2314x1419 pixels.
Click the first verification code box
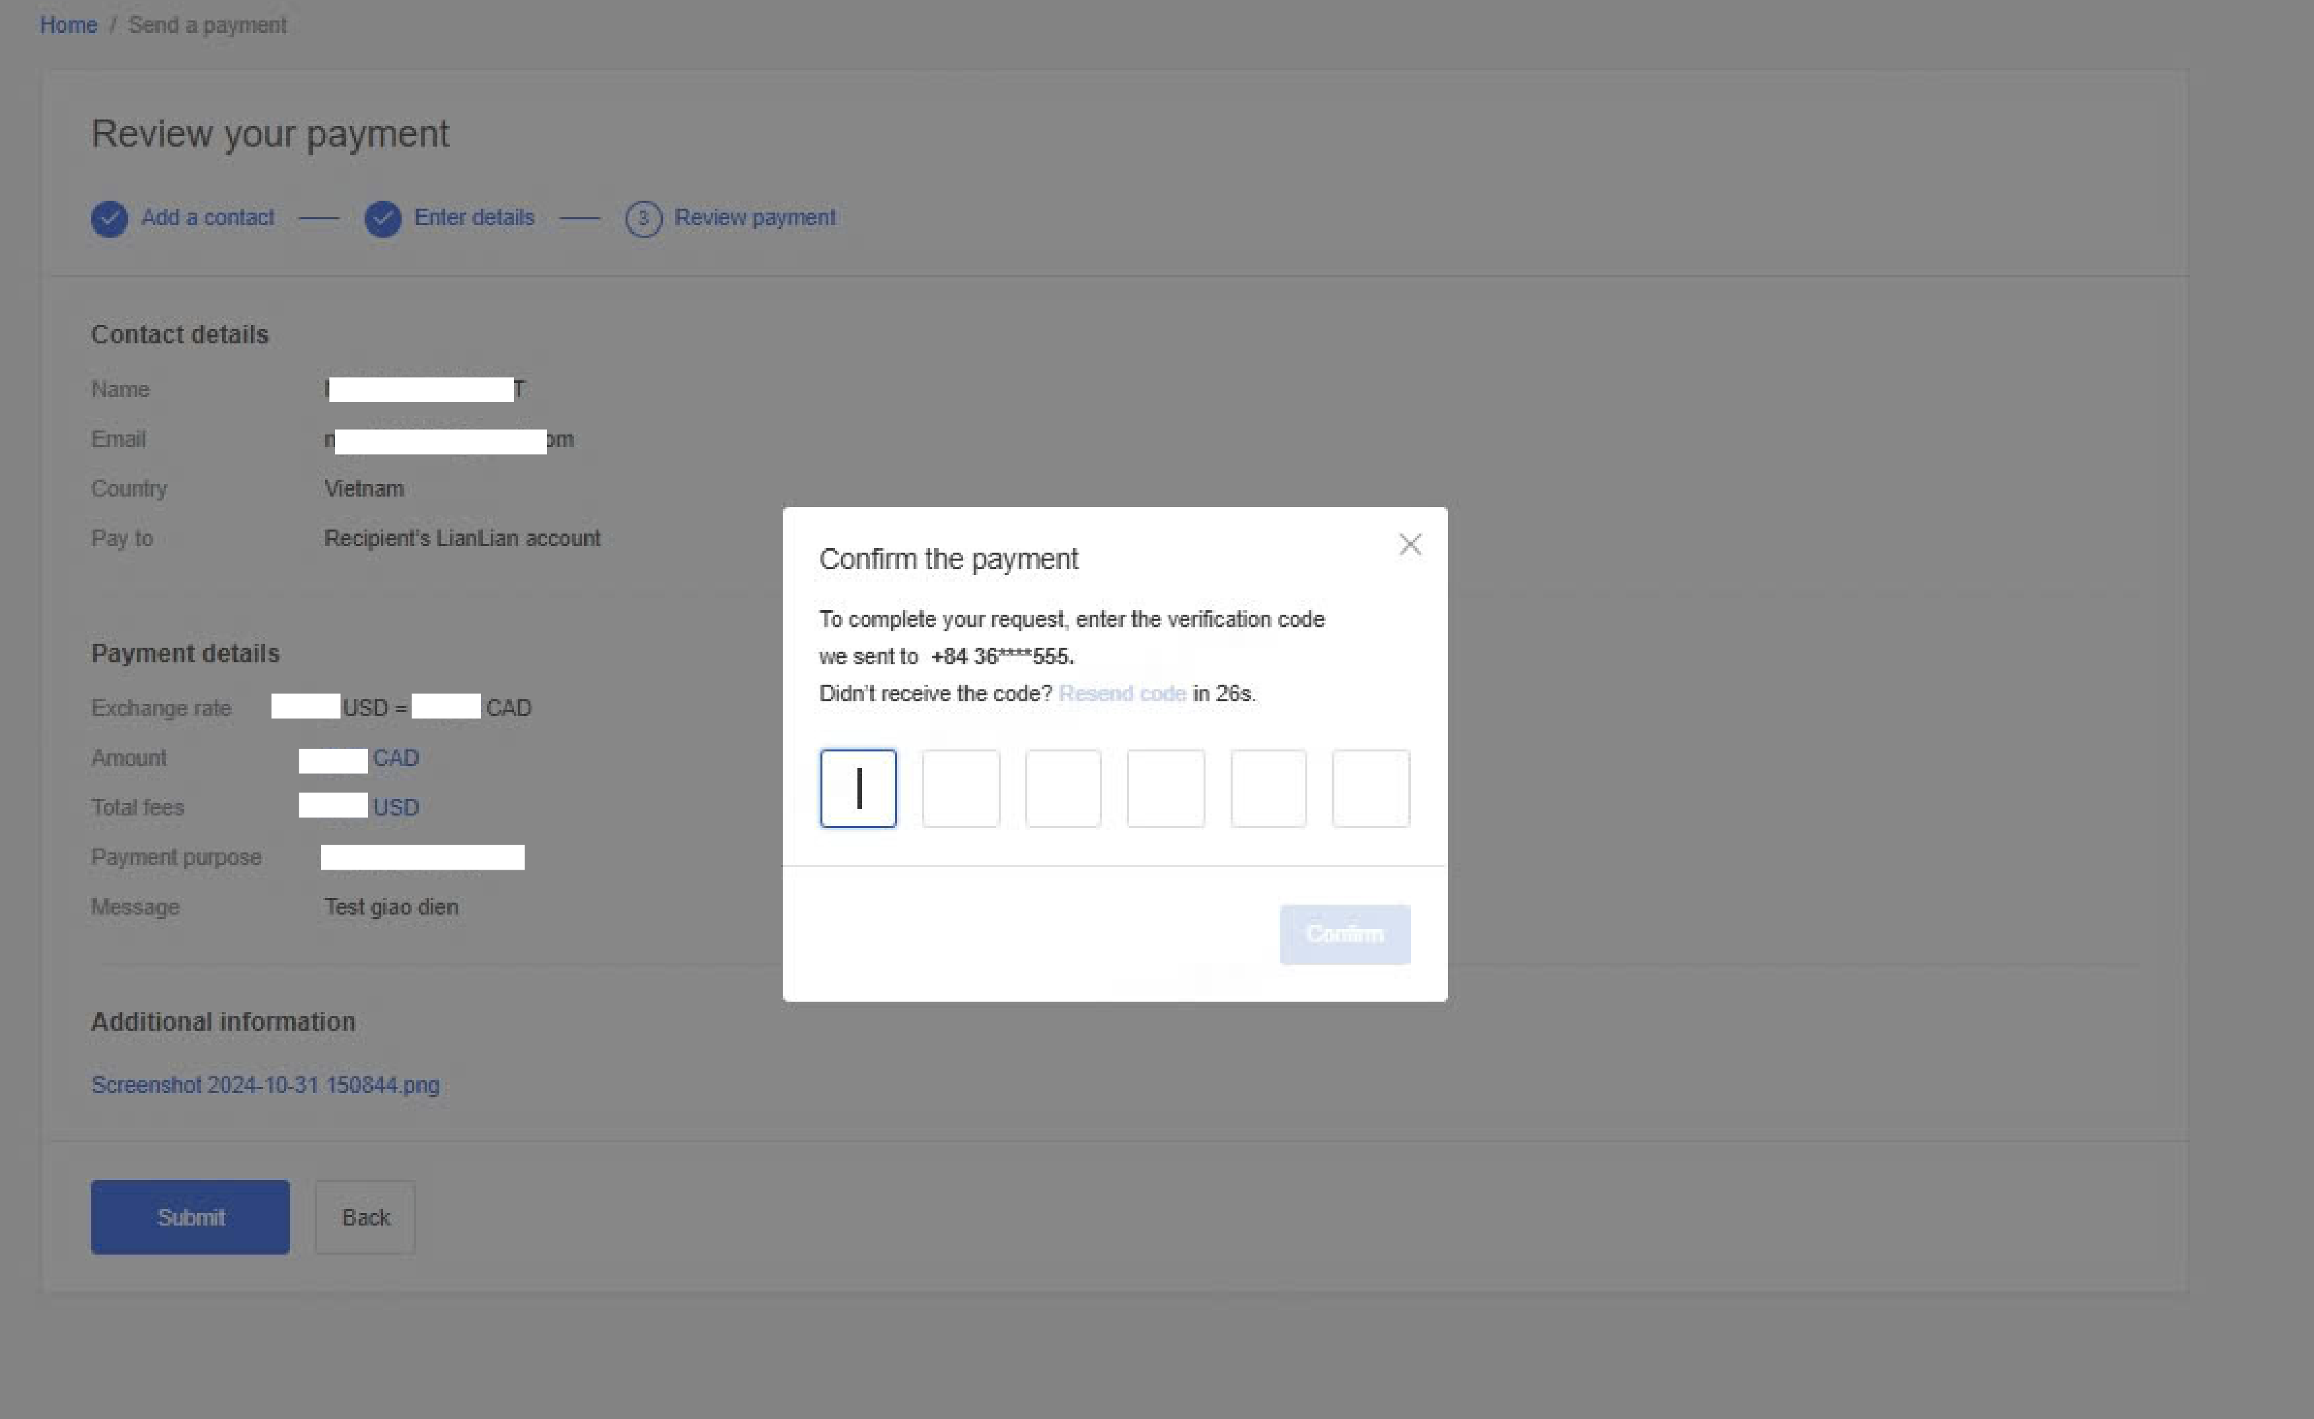tap(857, 788)
